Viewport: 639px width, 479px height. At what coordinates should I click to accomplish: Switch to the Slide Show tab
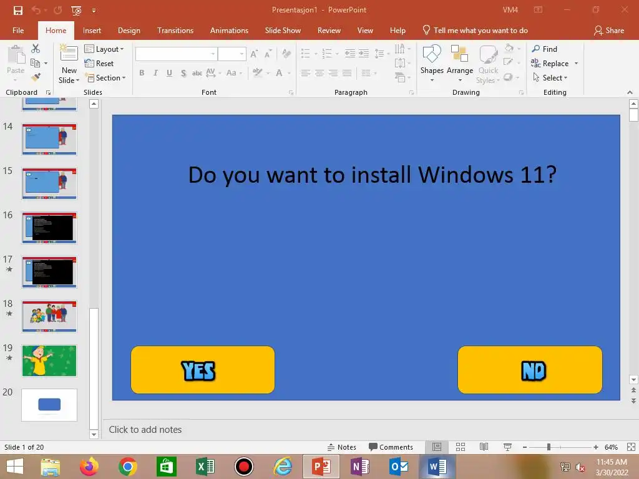pos(283,31)
